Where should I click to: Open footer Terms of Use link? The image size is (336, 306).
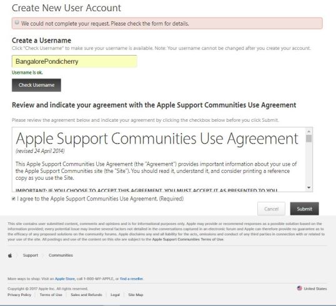51,295
